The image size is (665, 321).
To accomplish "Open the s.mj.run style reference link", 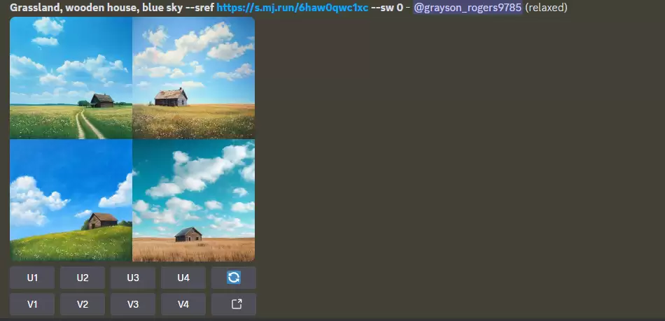I will 292,8.
